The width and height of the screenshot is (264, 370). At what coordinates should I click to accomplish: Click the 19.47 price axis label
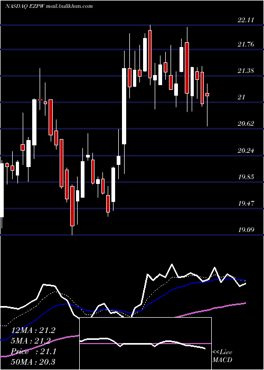[246, 203]
